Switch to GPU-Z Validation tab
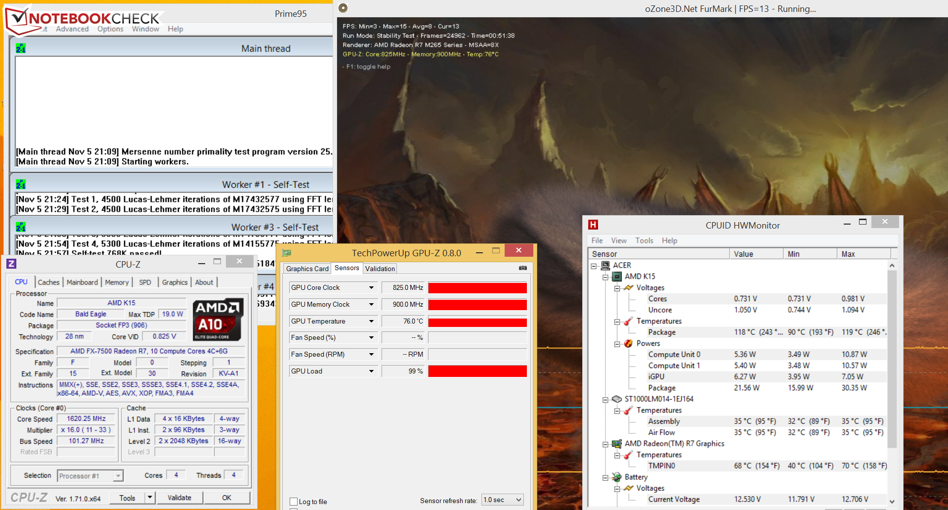The height and width of the screenshot is (510, 948). 380,269
